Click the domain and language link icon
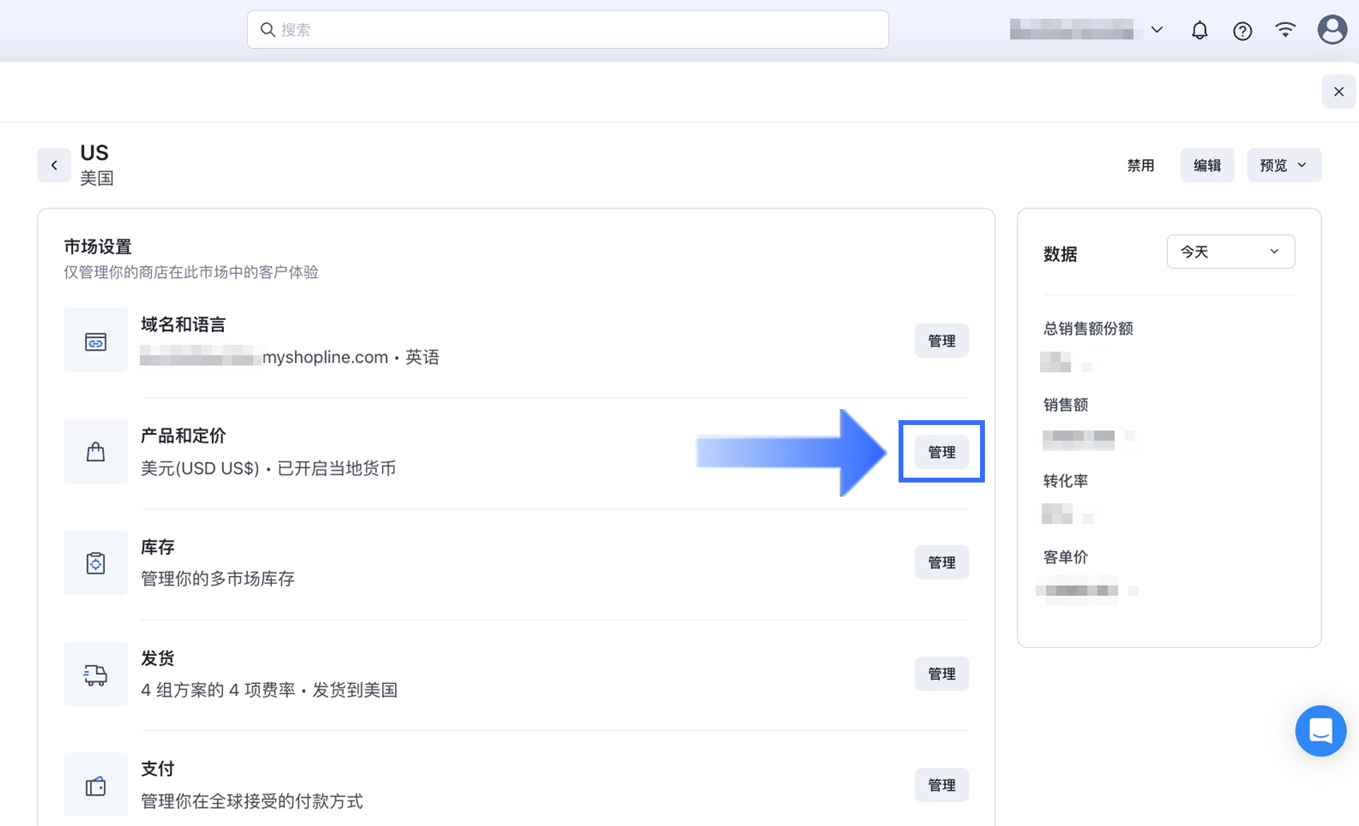Viewport: 1359px width, 826px height. point(96,341)
